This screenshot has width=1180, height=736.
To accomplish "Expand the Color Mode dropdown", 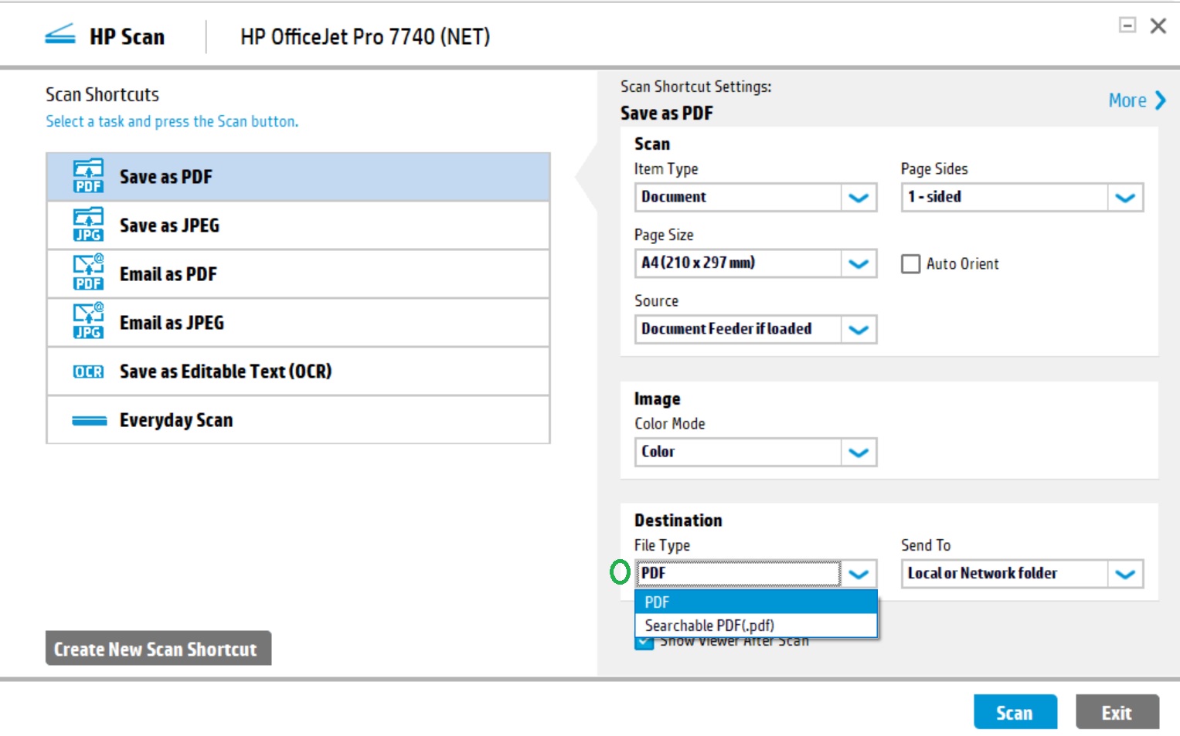I will click(x=859, y=452).
